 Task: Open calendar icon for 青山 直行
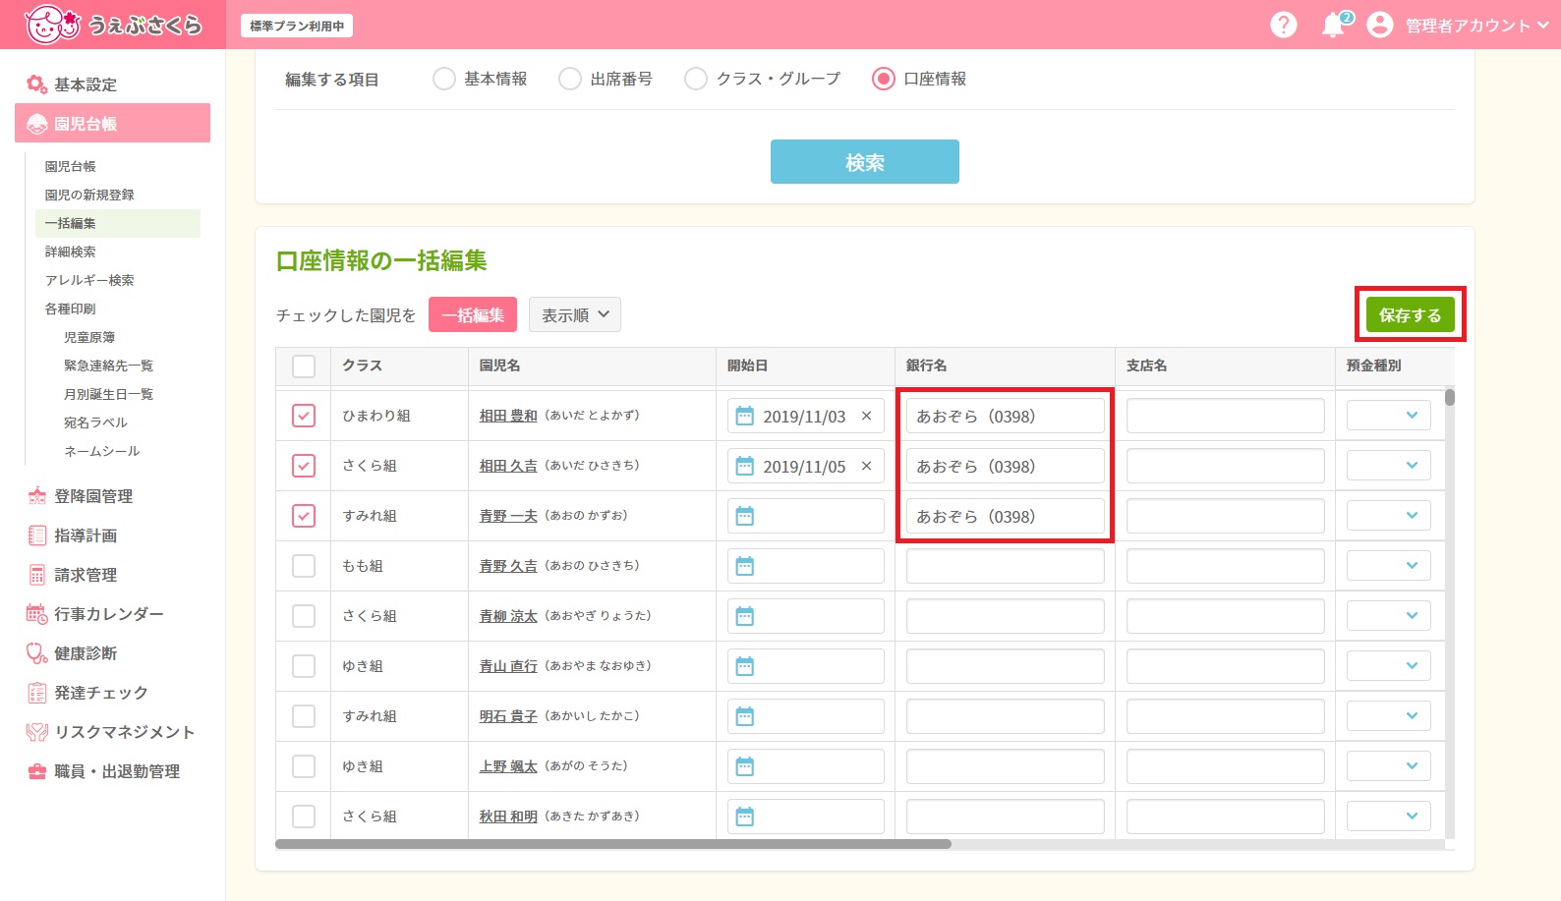pos(745,666)
